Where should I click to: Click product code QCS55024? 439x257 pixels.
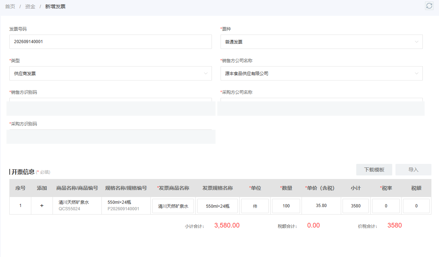point(69,209)
